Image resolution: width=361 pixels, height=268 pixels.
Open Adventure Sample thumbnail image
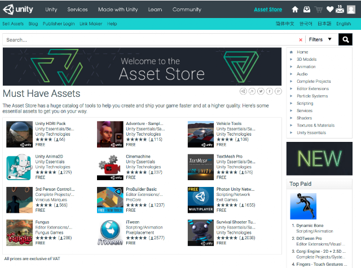pos(110,134)
